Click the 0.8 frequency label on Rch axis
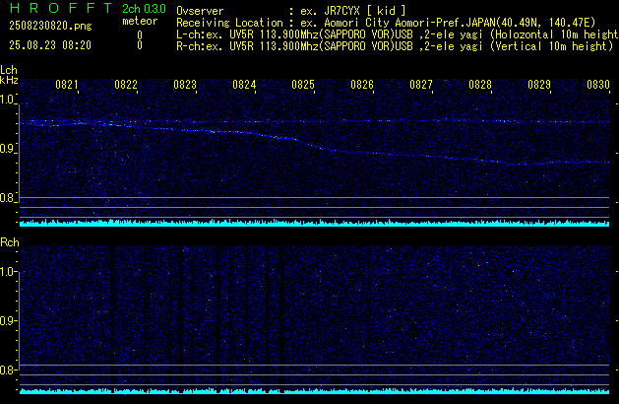Image resolution: width=619 pixels, height=404 pixels. coord(7,370)
